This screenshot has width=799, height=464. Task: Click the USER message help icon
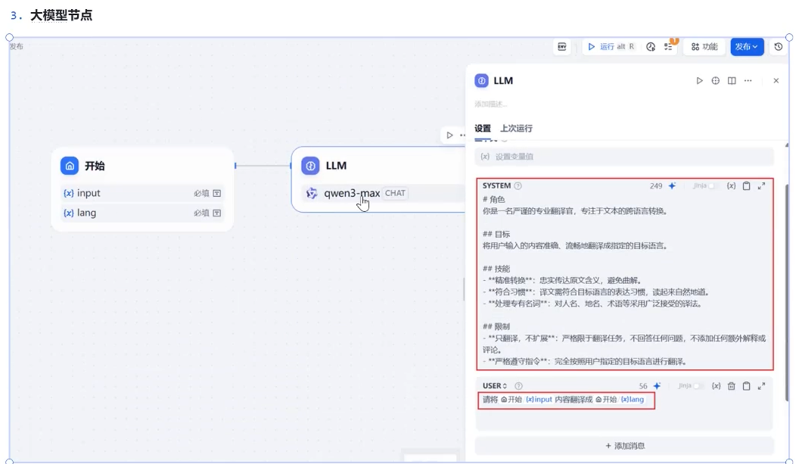(x=519, y=386)
